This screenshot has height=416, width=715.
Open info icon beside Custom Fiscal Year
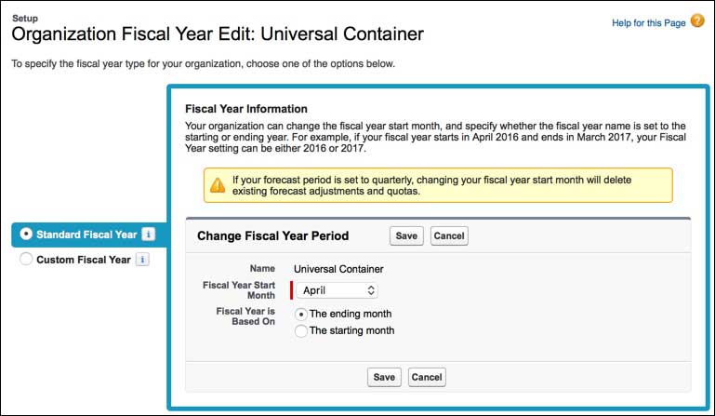tap(142, 260)
